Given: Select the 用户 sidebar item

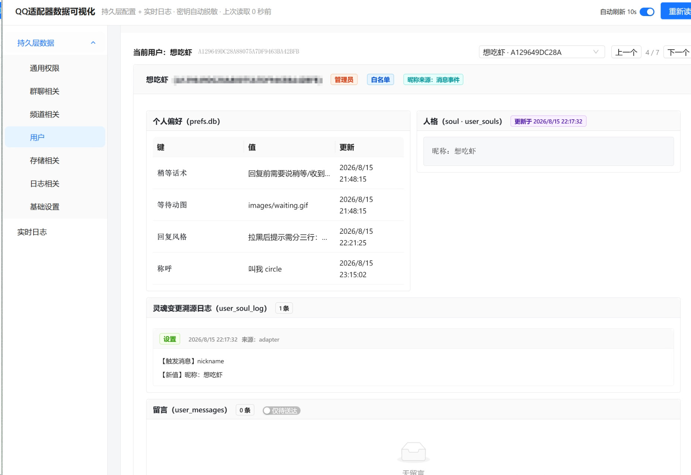Looking at the screenshot, I should pos(55,137).
